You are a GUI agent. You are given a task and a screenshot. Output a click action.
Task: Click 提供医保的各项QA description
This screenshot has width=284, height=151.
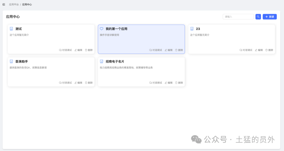pyautogui.click(x=28, y=68)
